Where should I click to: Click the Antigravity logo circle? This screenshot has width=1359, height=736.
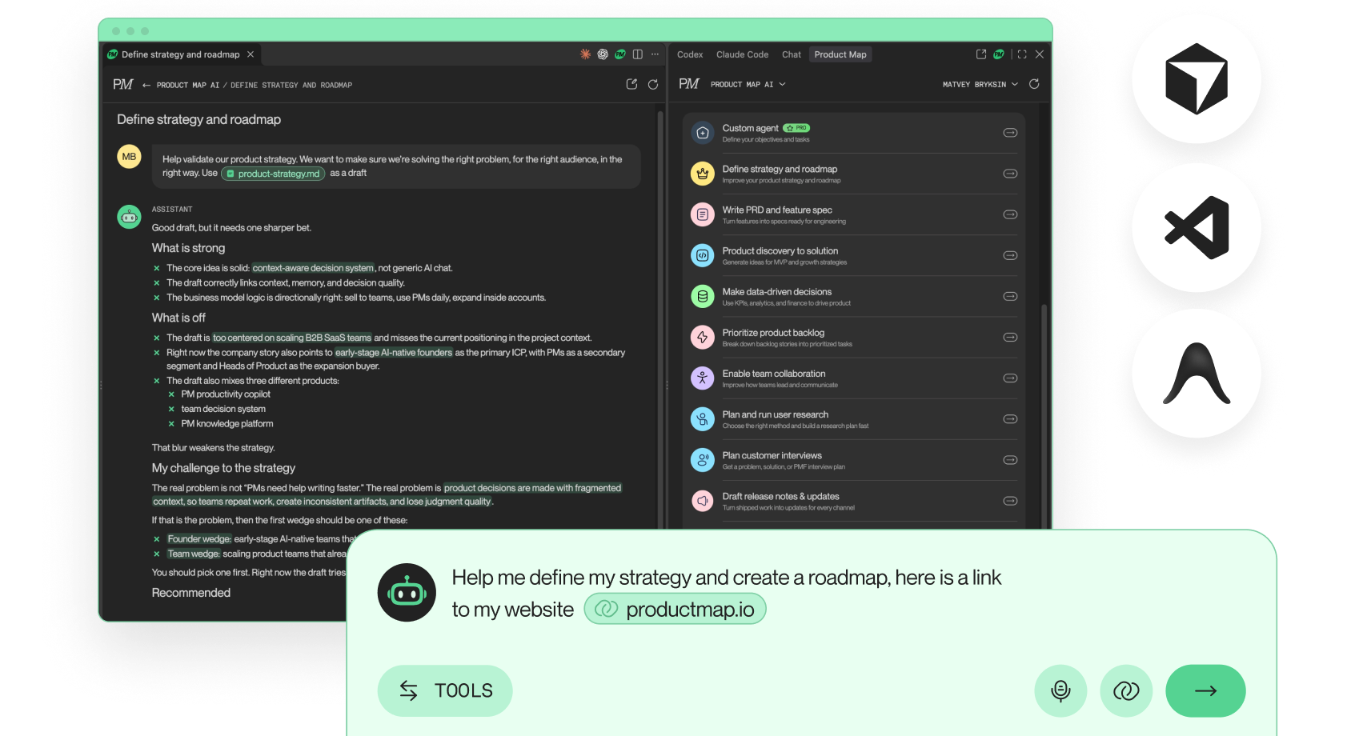[1197, 373]
